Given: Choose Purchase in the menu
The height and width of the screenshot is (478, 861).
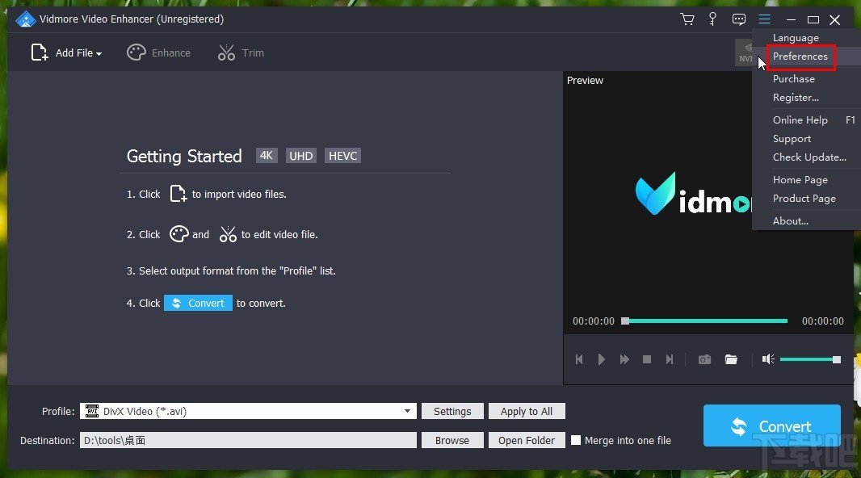Looking at the screenshot, I should coord(793,79).
